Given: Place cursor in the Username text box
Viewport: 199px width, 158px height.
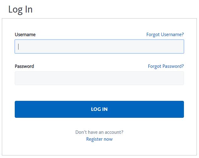Looking at the screenshot, I should [x=99, y=46].
